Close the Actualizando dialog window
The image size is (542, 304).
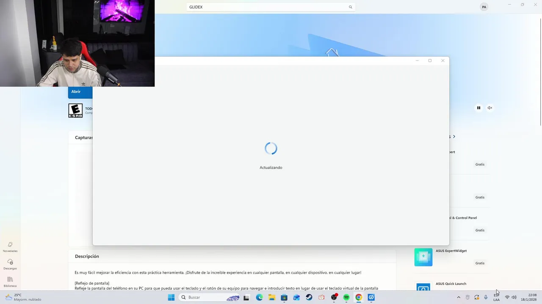443,60
